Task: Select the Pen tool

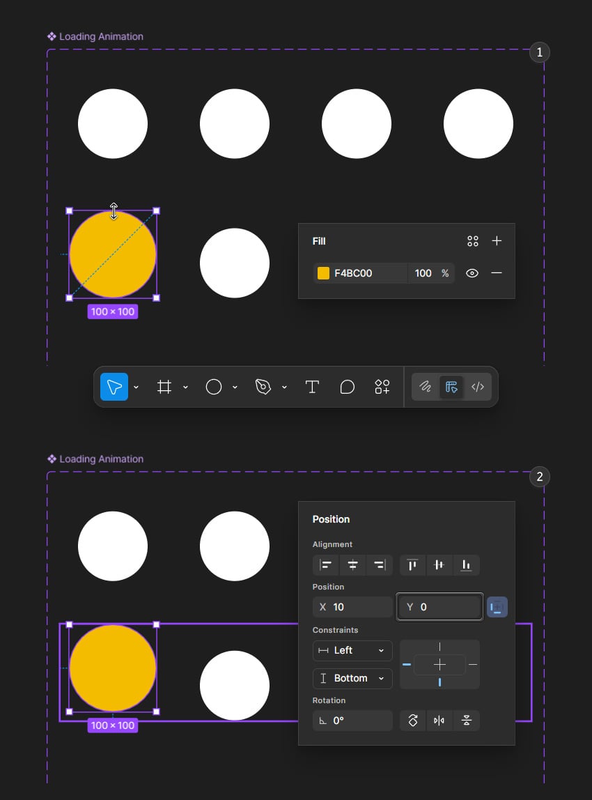Action: 263,387
